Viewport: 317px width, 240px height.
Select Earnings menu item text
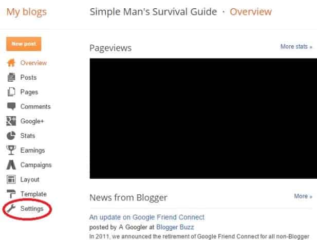pos(32,151)
